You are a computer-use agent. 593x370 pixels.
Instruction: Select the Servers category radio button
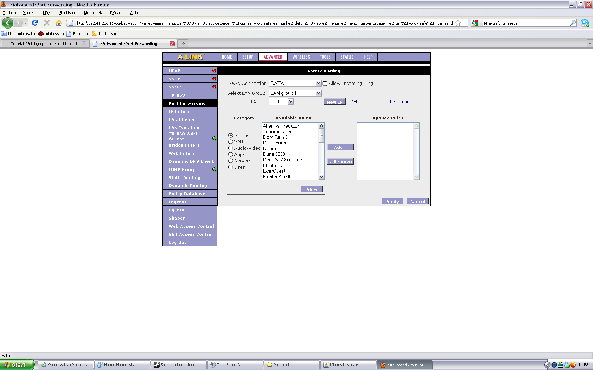pos(230,161)
